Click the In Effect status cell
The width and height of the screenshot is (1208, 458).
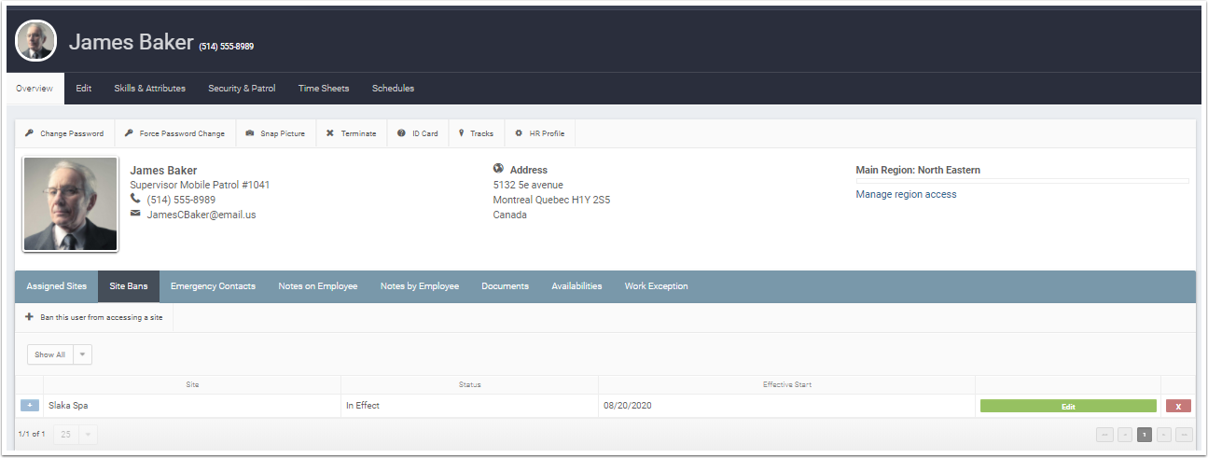(469, 406)
